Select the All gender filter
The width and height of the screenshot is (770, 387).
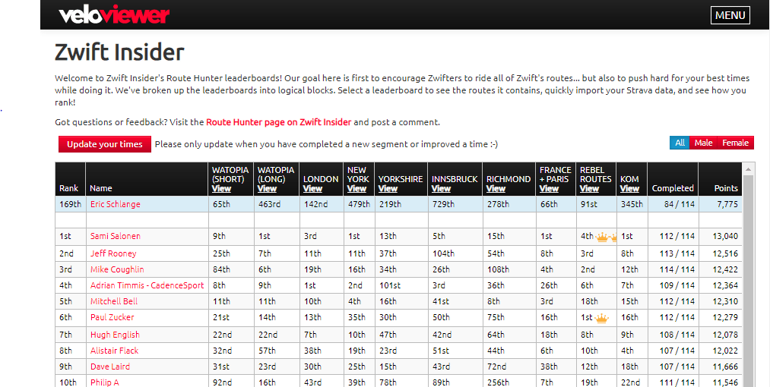(x=680, y=143)
